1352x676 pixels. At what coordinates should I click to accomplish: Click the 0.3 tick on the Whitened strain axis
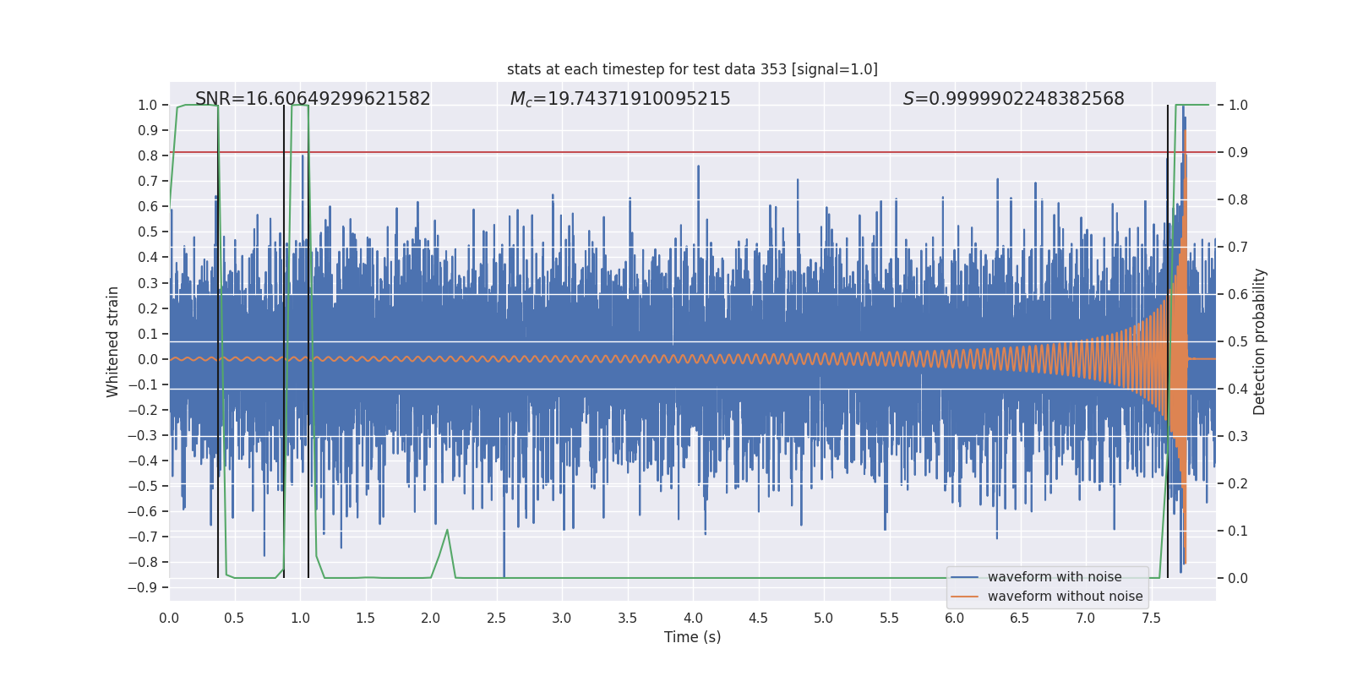[148, 283]
